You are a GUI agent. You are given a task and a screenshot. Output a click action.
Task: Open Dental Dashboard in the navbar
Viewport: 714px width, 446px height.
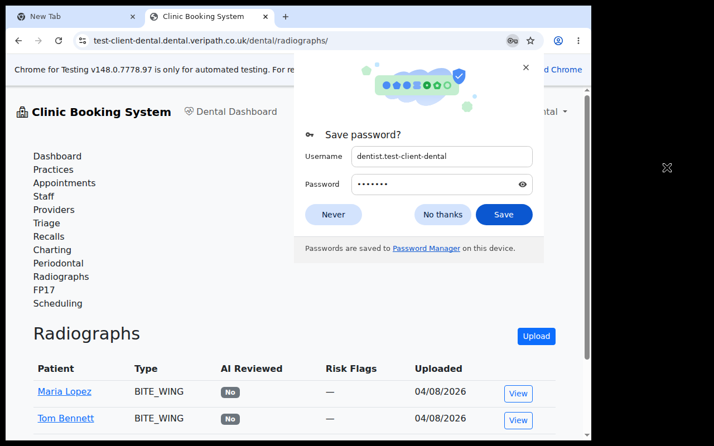pos(231,111)
